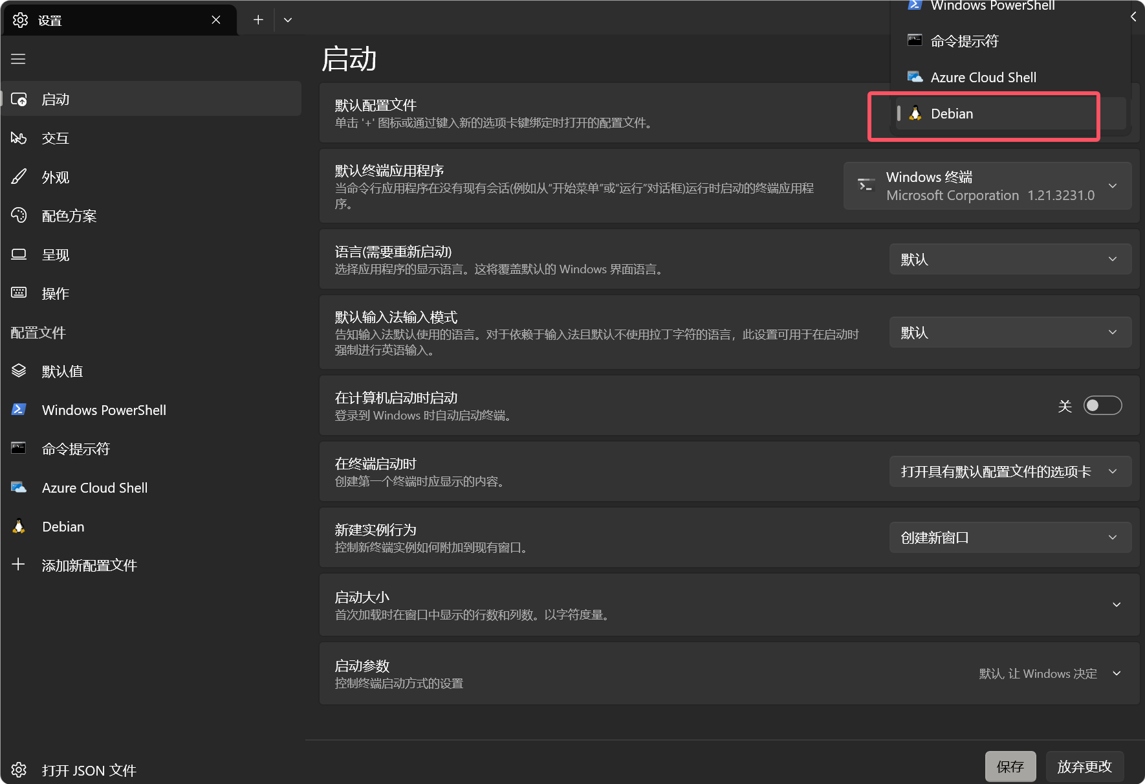Expand the 启动大小 section

(x=1117, y=604)
